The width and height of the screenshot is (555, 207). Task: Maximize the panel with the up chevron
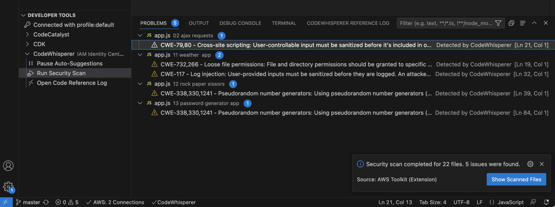tap(534, 23)
